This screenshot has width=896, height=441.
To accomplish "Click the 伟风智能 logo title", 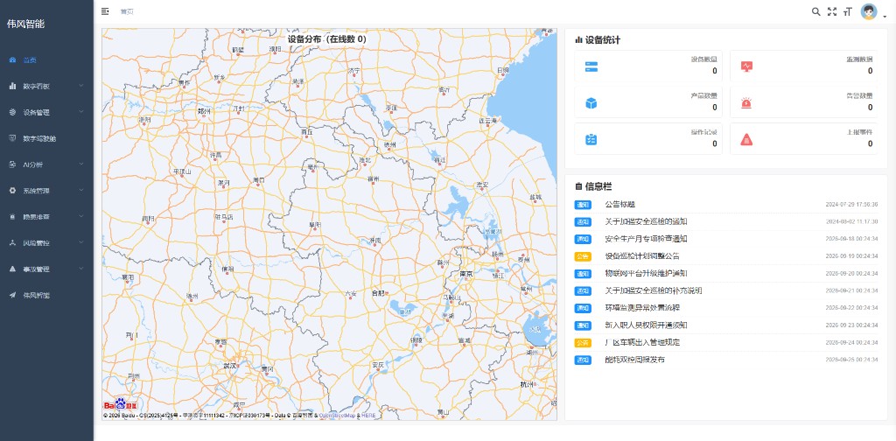I will pyautogui.click(x=25, y=24).
